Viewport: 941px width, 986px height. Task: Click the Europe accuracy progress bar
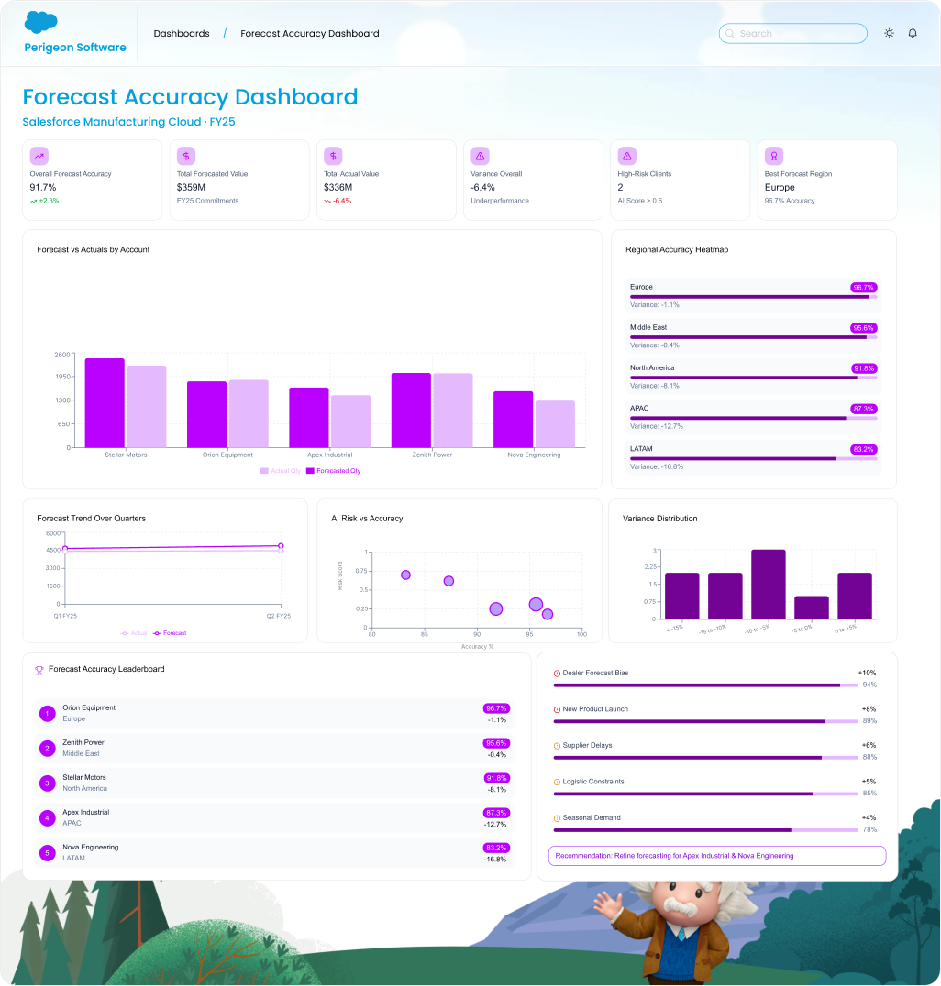pos(752,297)
